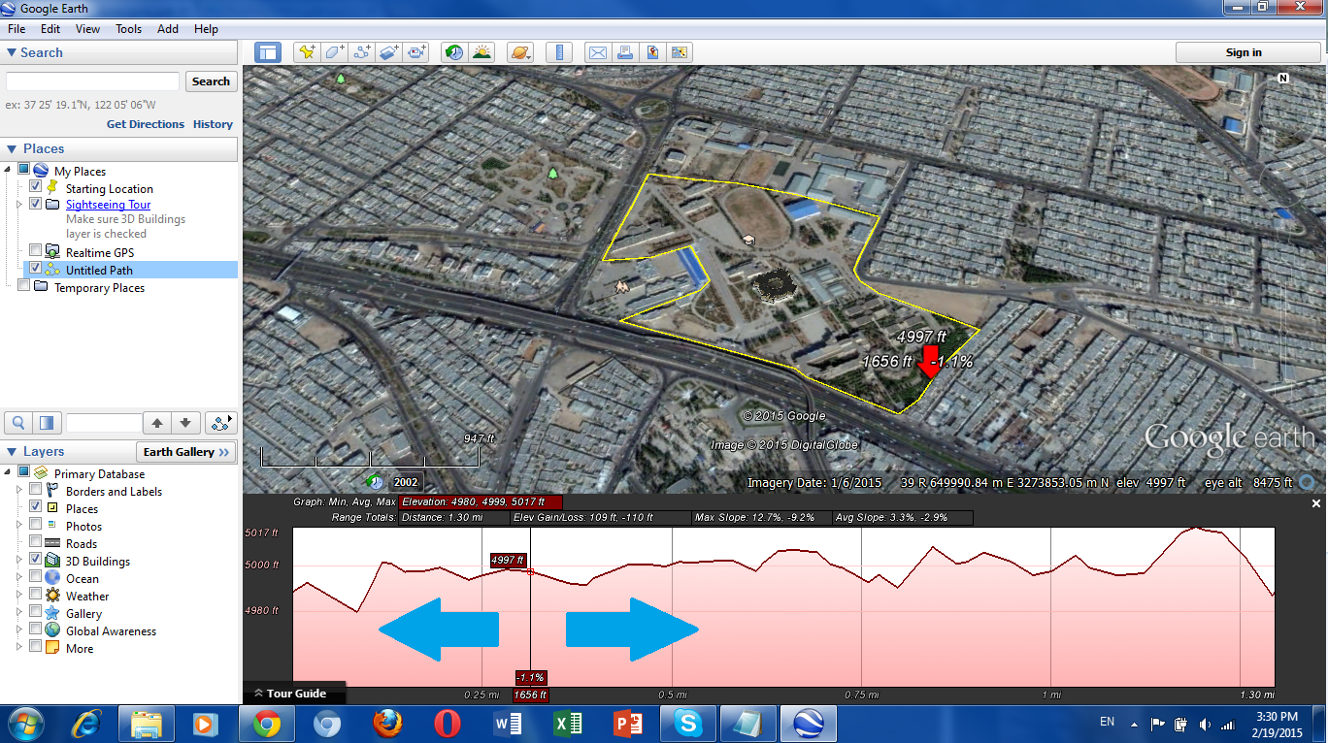Move selected item down with arrow
The width and height of the screenshot is (1328, 743).
click(x=186, y=423)
